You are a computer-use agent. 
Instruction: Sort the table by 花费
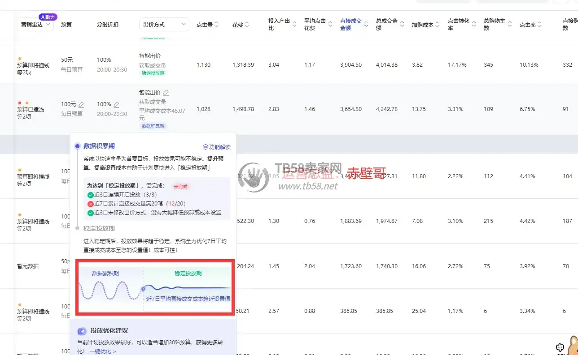coord(247,25)
